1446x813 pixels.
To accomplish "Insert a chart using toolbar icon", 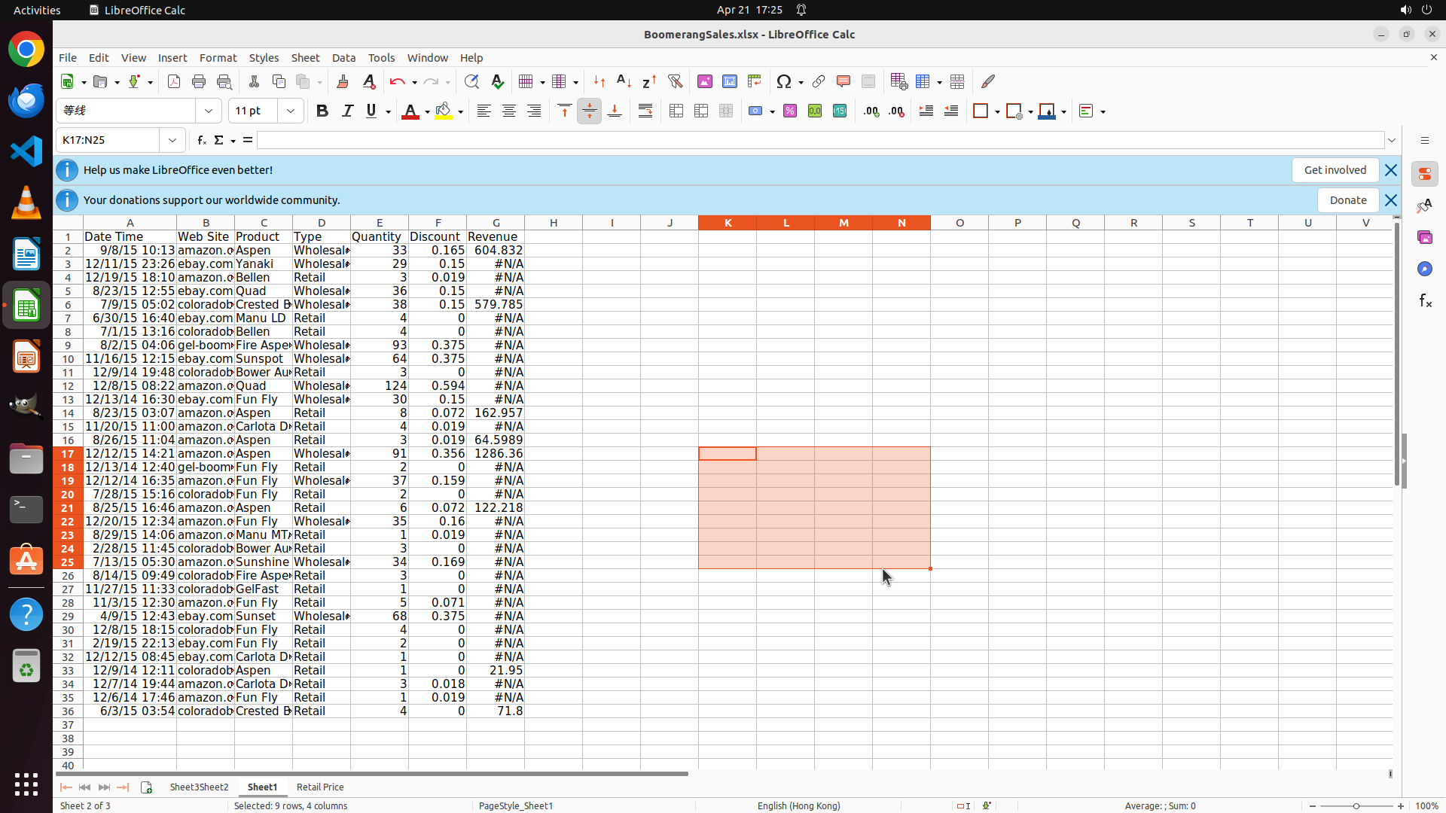I will click(729, 81).
